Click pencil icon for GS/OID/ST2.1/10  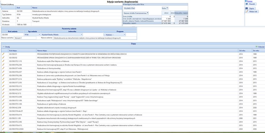click(x=3, y=61)
